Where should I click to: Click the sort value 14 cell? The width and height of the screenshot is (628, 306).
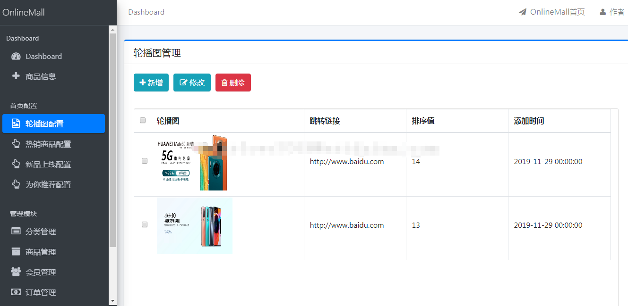click(457, 165)
